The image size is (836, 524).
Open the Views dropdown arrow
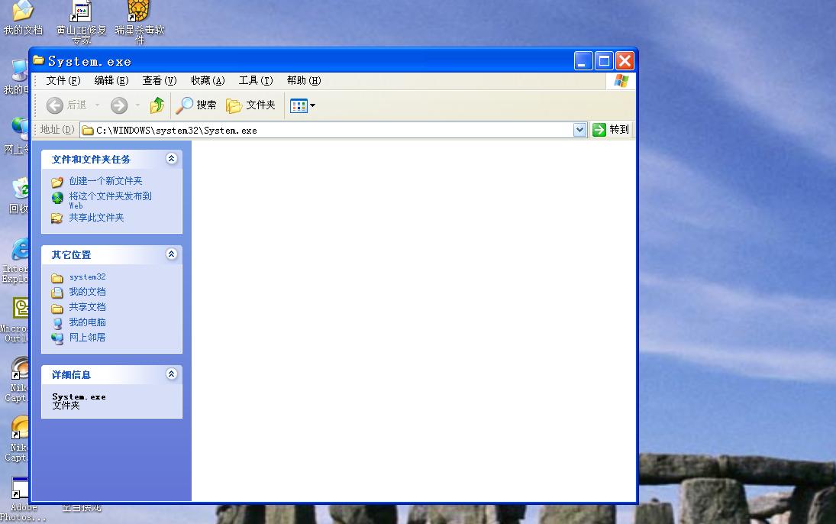point(312,105)
